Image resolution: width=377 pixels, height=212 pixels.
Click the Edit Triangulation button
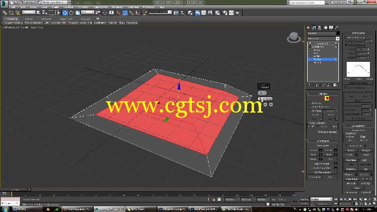(x=322, y=172)
